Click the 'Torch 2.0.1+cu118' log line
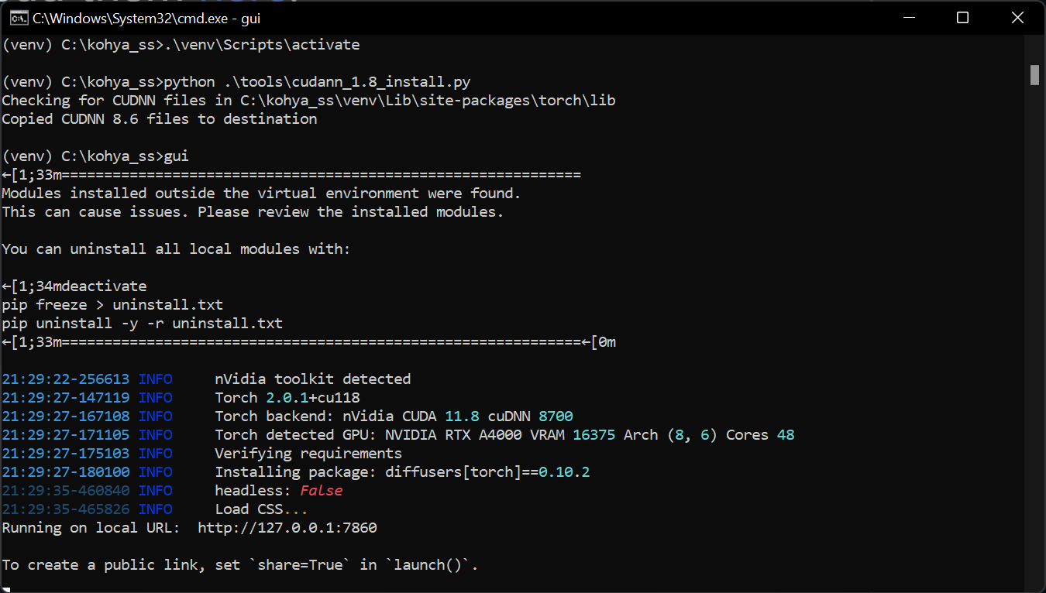Viewport: 1046px width, 593px height. coord(287,398)
